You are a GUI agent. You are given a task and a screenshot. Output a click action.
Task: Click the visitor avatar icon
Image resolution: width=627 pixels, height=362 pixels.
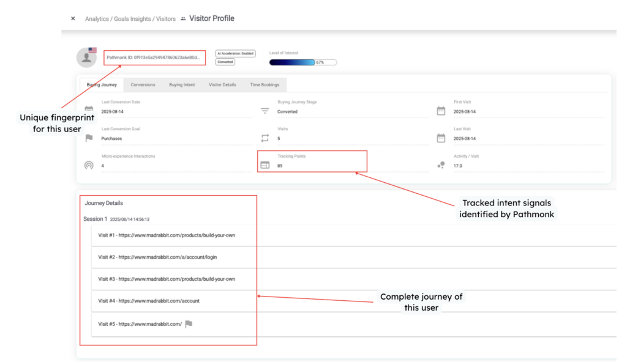tap(86, 58)
